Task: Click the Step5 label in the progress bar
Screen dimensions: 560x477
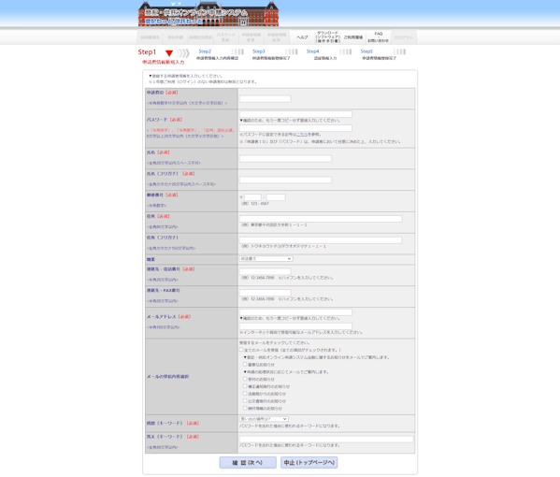Action: click(x=366, y=51)
